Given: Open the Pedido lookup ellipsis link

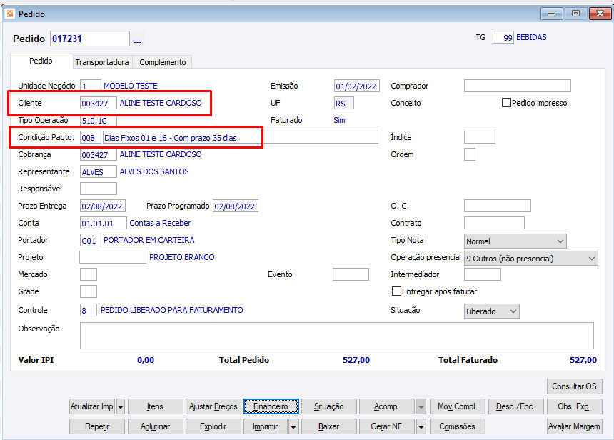Looking at the screenshot, I should 137,39.
